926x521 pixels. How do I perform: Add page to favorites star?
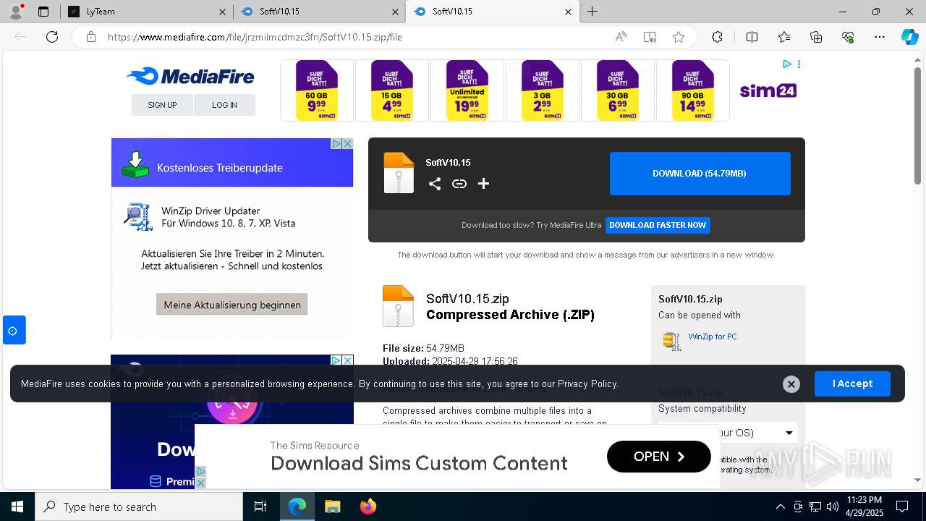pos(678,37)
